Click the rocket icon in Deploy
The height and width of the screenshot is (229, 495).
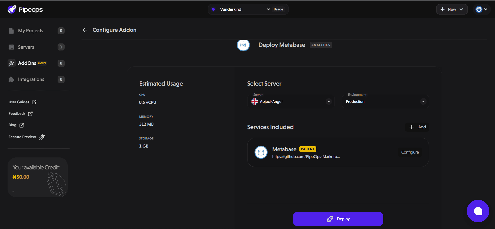click(x=330, y=219)
